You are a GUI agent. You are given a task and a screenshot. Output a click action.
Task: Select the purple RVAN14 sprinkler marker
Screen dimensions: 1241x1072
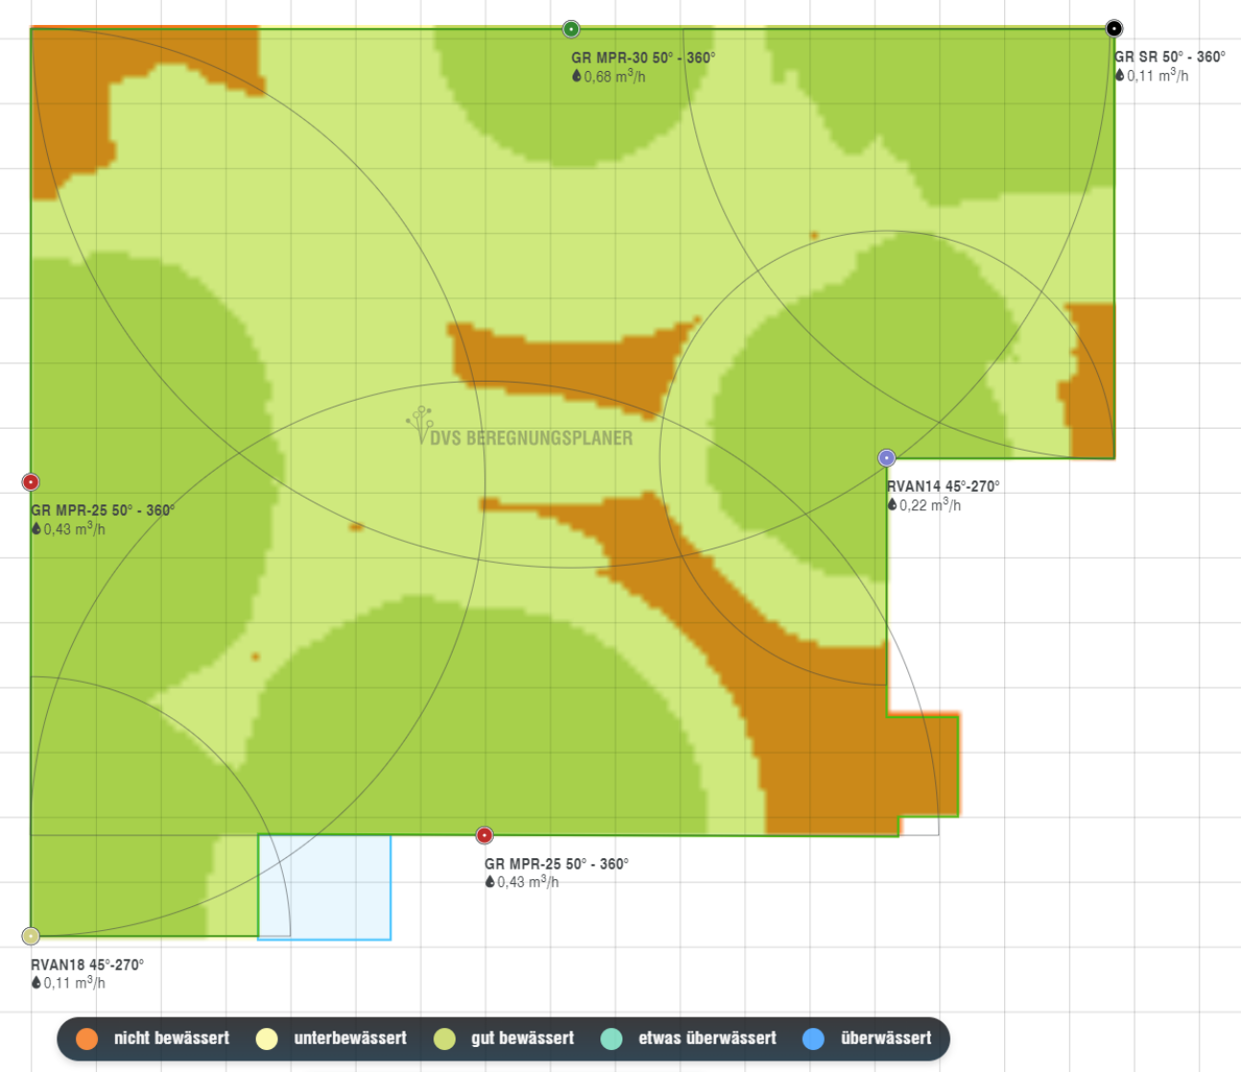coord(887,458)
